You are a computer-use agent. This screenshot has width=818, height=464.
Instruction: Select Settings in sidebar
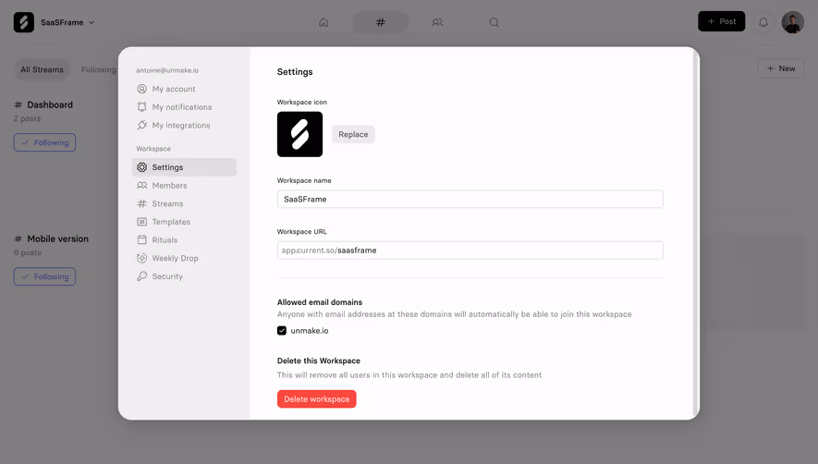pyautogui.click(x=184, y=167)
